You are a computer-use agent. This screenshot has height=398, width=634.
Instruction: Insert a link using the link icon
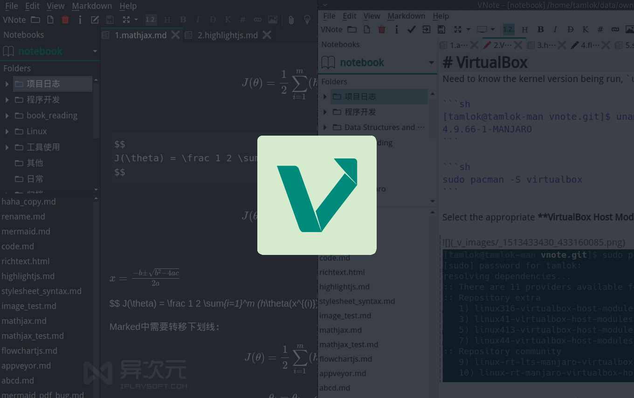tap(257, 20)
